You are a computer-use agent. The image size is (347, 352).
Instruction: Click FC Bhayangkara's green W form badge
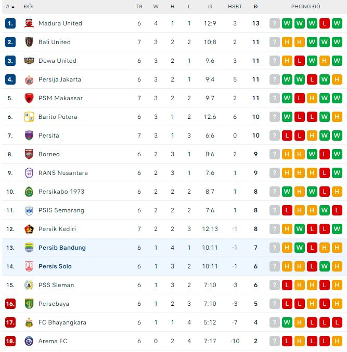point(287,322)
